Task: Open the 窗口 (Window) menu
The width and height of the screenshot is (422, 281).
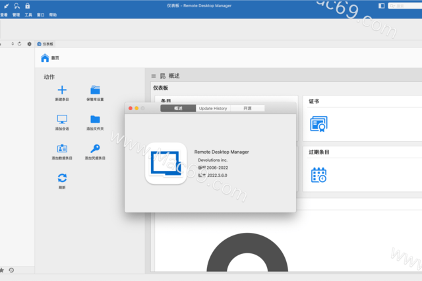Action: [x=41, y=15]
